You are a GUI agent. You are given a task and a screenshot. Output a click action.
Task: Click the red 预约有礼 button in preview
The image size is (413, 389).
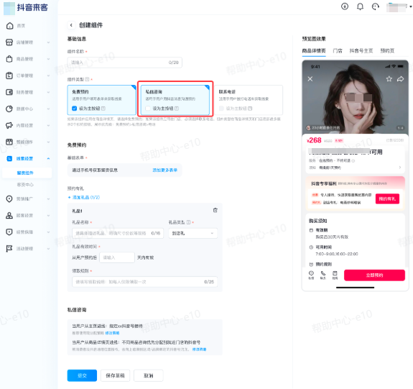coord(387,198)
